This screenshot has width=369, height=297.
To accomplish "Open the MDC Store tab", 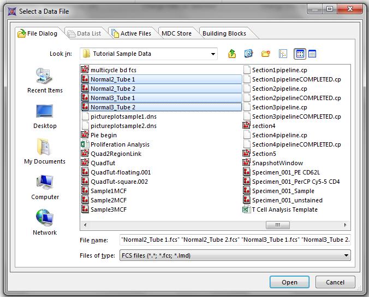I will click(176, 33).
